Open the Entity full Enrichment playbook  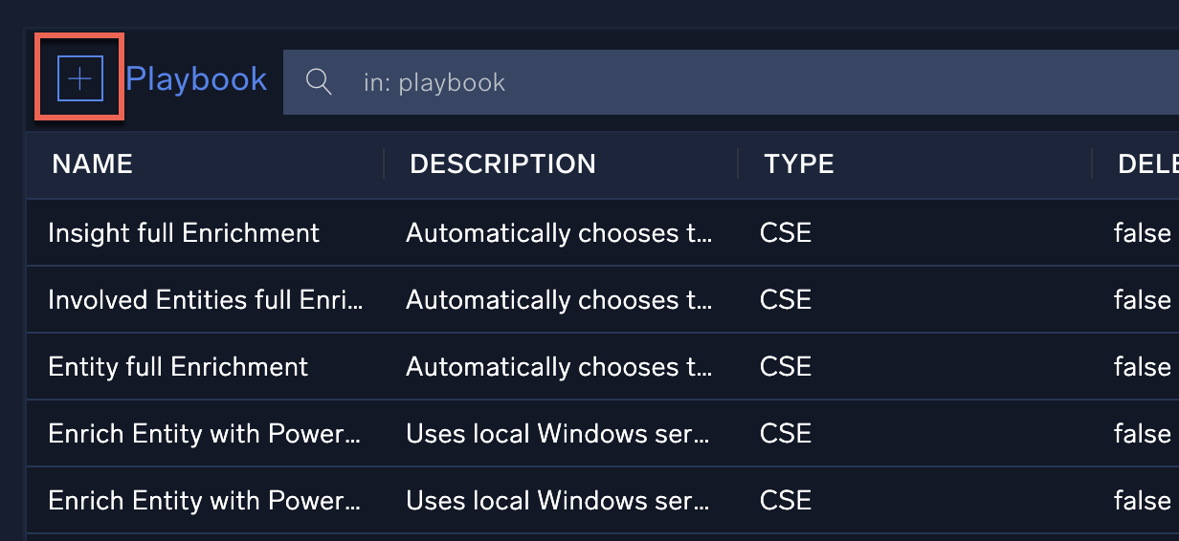(178, 366)
